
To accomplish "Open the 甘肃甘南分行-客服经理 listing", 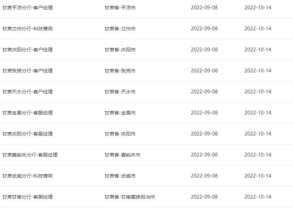I will (28, 197).
